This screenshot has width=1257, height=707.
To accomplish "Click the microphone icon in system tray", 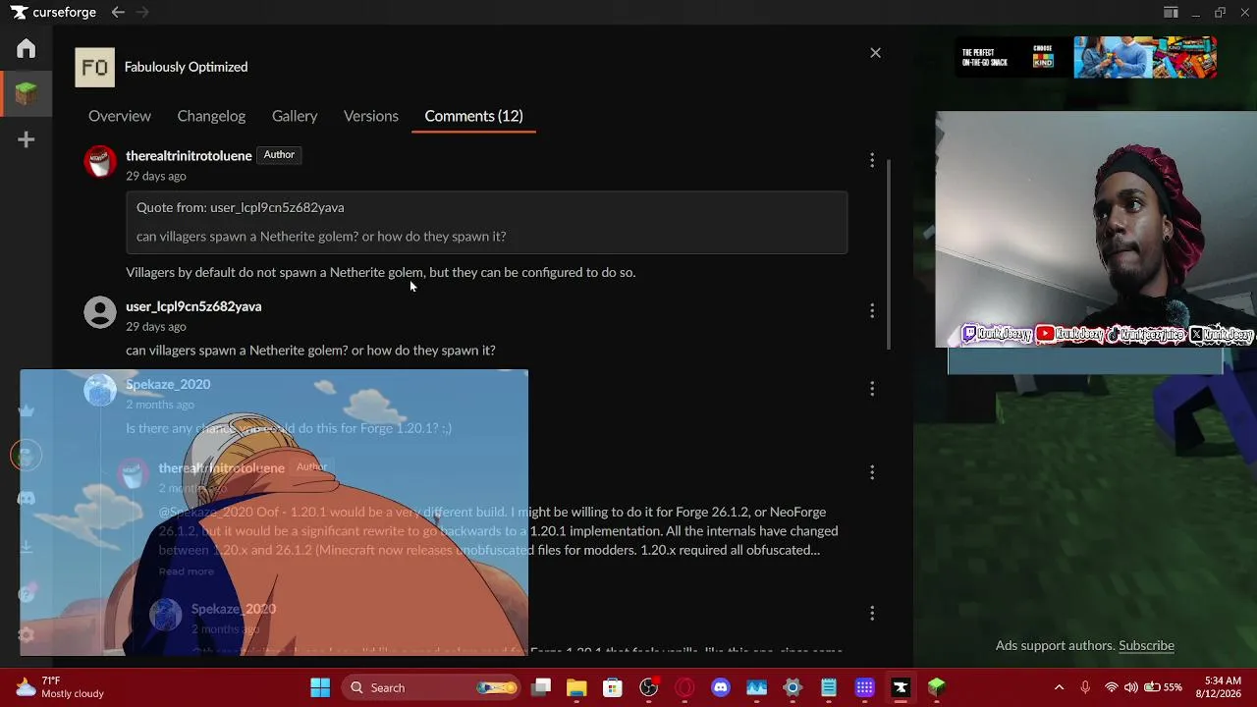I will 1085,687.
